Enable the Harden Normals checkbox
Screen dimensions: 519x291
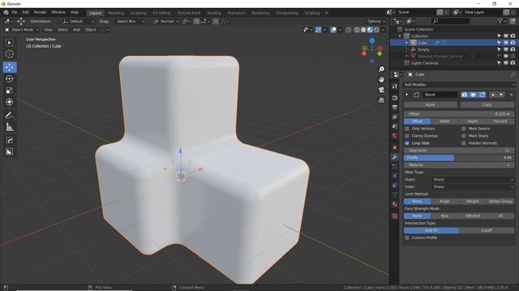click(464, 143)
